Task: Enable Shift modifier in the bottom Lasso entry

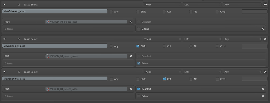Action: click(x=138, y=79)
